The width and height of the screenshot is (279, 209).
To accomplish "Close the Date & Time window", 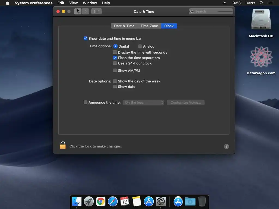I will click(x=58, y=11).
